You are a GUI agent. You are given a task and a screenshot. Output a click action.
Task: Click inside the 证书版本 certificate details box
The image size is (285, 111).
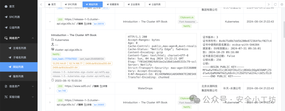236,56
